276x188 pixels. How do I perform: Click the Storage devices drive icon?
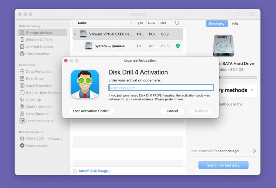tap(22, 32)
